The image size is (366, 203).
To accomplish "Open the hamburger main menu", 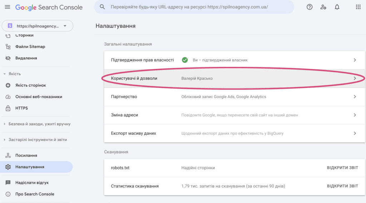I will [x=8, y=7].
